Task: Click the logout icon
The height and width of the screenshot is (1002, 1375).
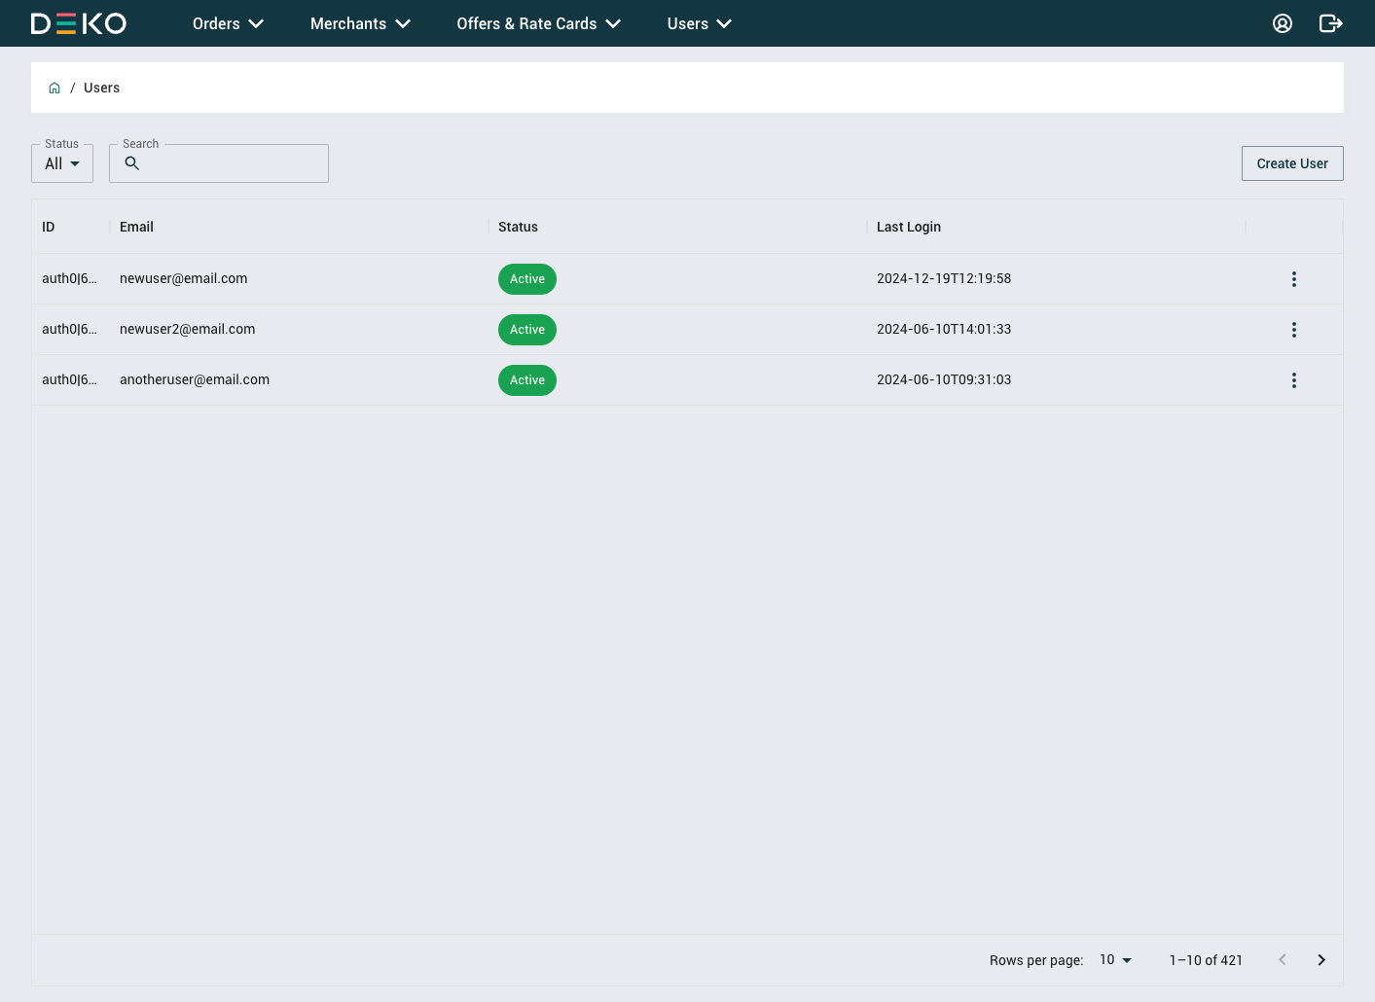Action: point(1331,23)
